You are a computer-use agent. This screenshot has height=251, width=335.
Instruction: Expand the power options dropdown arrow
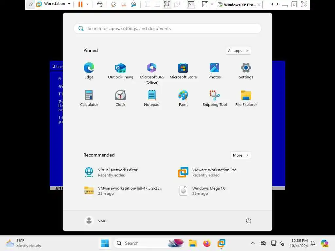click(x=87, y=4)
